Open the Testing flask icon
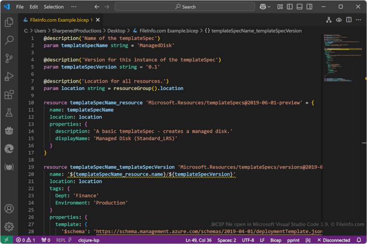Viewport: 367px width, 244px height. [x=9, y=113]
